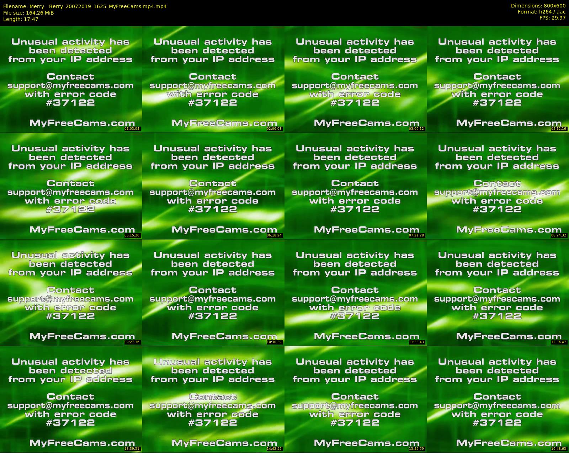The image size is (569, 453).
Task: Open the frame thumbnail at 06:18.24
Action: (213, 186)
